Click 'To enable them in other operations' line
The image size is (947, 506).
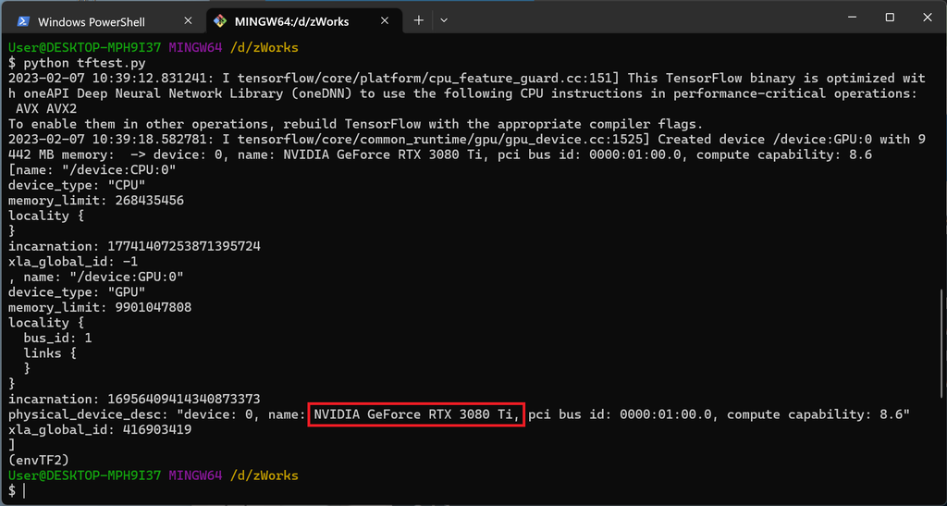pos(356,124)
